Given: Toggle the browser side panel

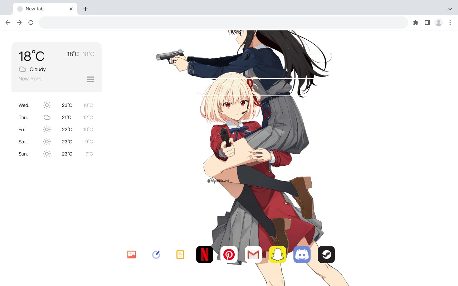Looking at the screenshot, I should [427, 23].
